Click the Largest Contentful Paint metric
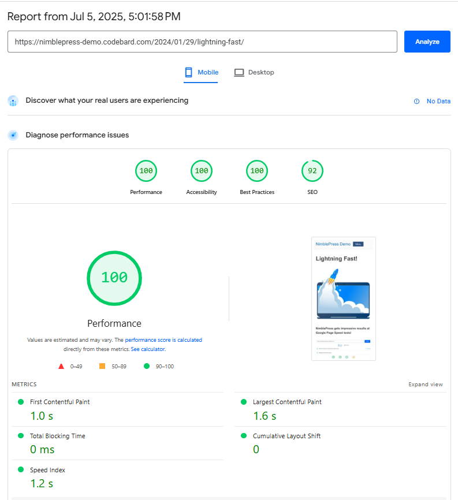This screenshot has height=500, width=458. click(x=287, y=402)
